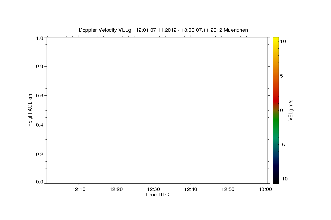The height and width of the screenshot is (220, 331).
Task: Click the 12:30 time tick label
Action: [153, 189]
